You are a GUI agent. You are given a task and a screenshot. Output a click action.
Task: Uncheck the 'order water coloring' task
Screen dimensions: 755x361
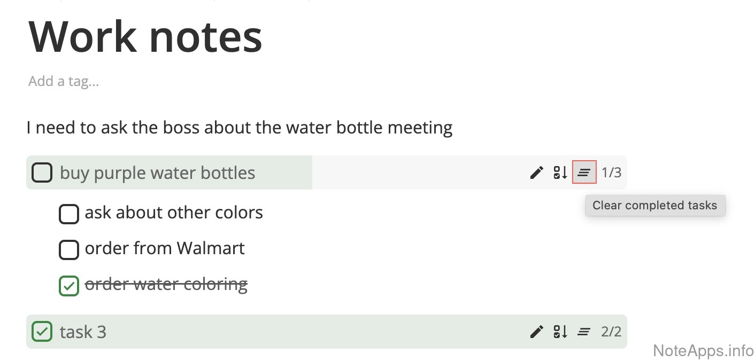69,286
